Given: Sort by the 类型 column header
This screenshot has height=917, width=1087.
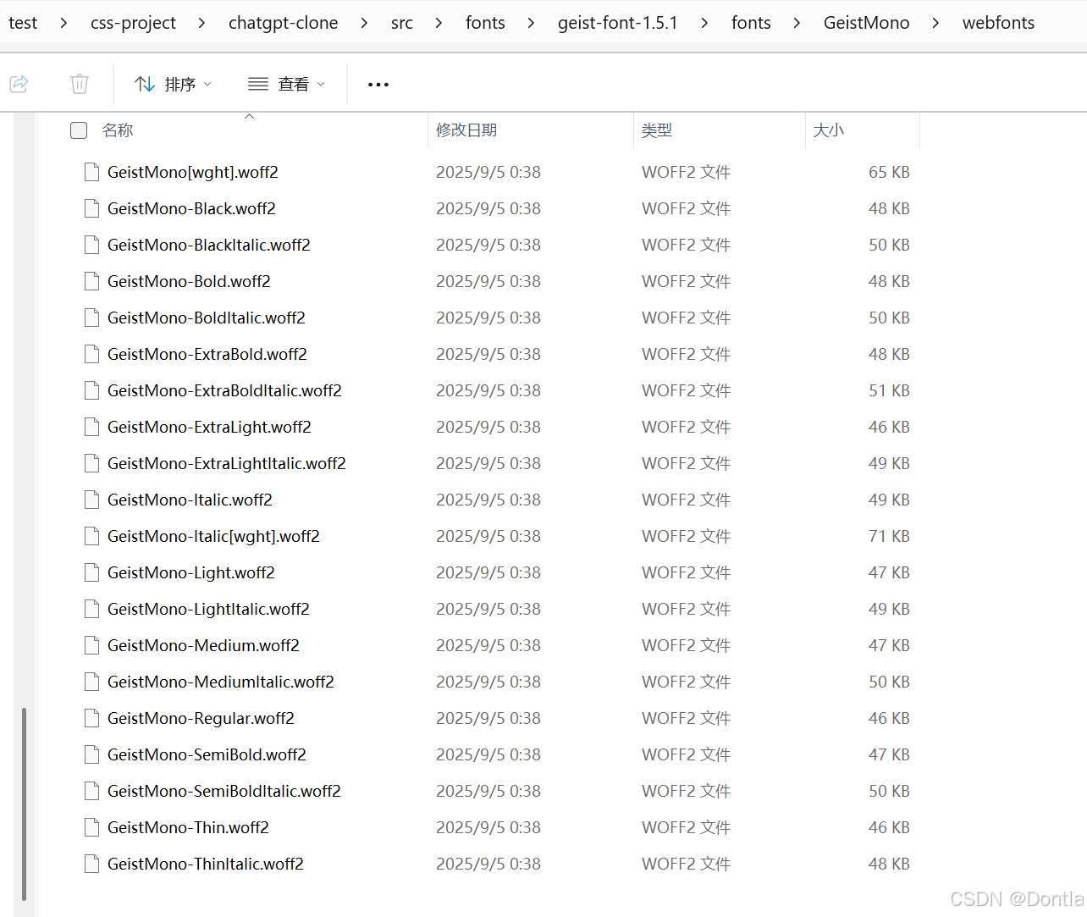Looking at the screenshot, I should [x=657, y=130].
